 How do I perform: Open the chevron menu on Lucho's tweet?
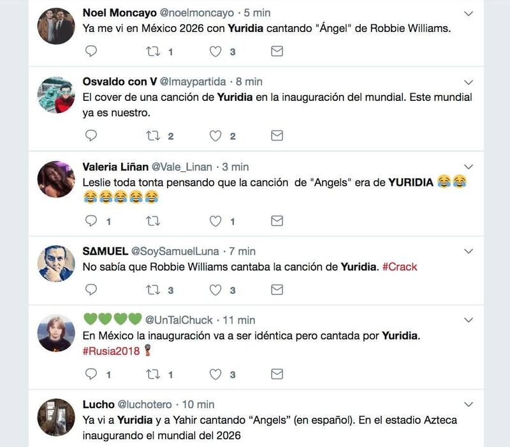(469, 405)
